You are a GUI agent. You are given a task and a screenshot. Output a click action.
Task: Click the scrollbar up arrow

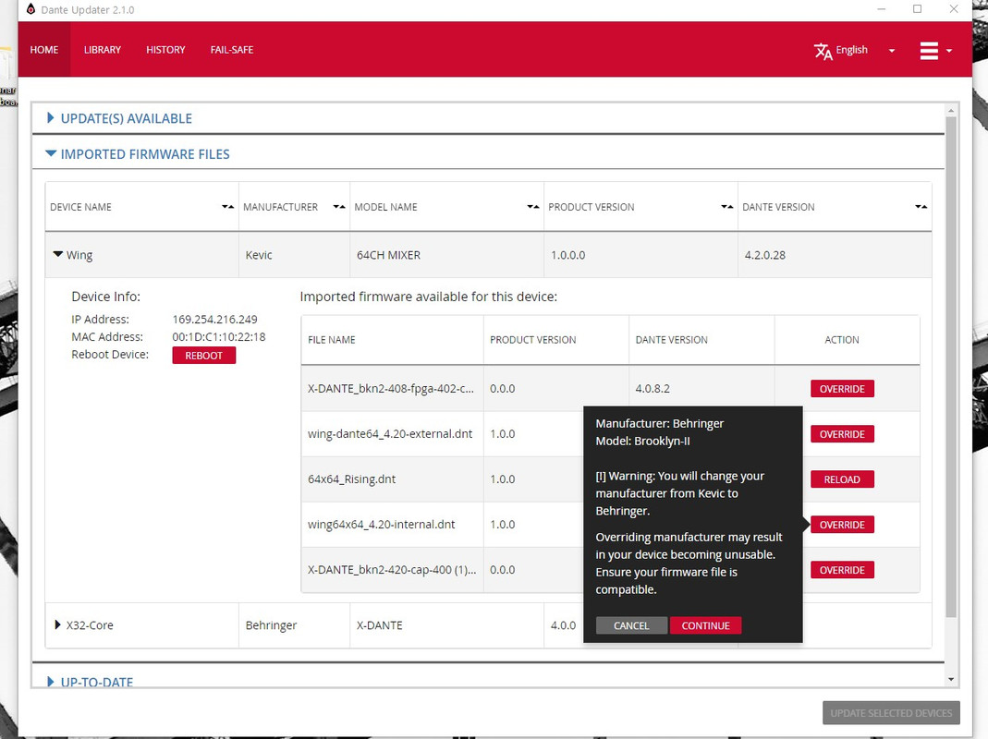coord(951,110)
